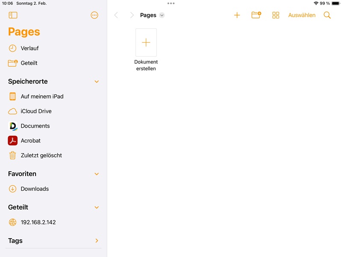This screenshot has height=257, width=342.
Task: Click the iCloud Drive cloud icon
Action: tap(13, 111)
